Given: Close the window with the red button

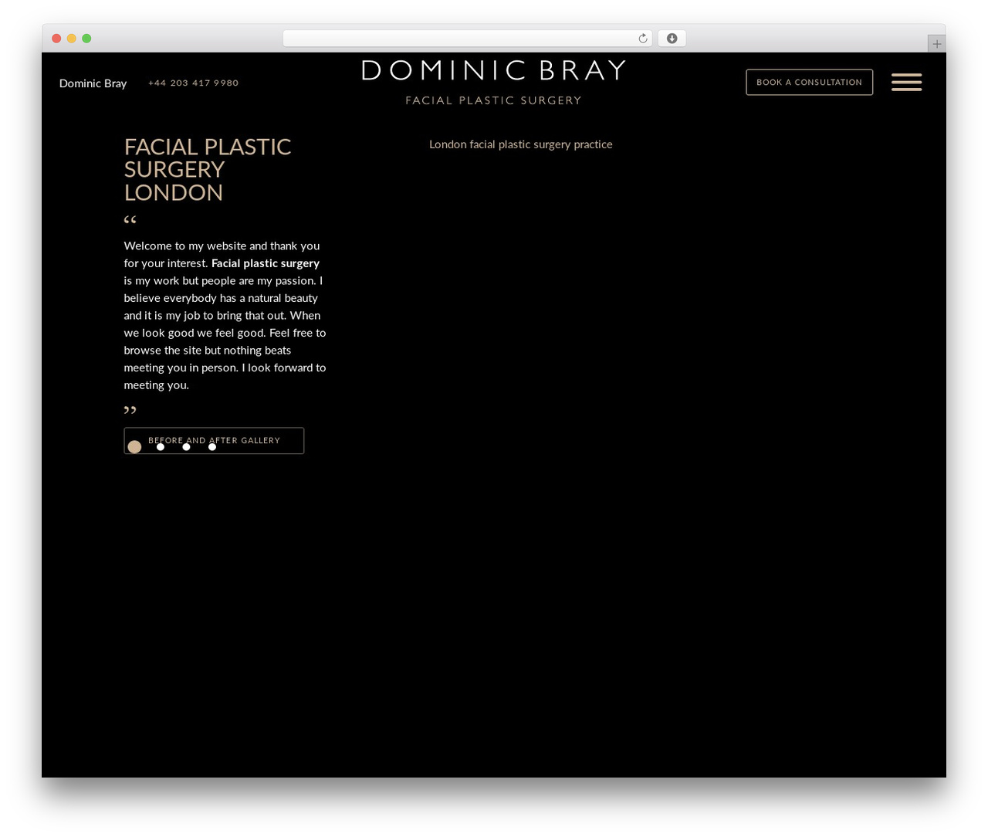Looking at the screenshot, I should [56, 39].
